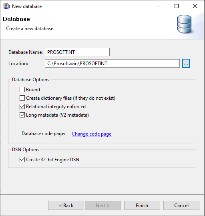Click the database cylinder icon in the header

click(x=184, y=24)
